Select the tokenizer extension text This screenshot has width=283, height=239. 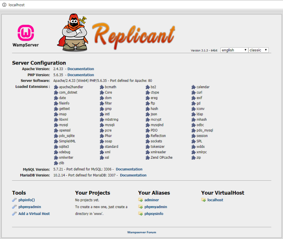pos(158,147)
